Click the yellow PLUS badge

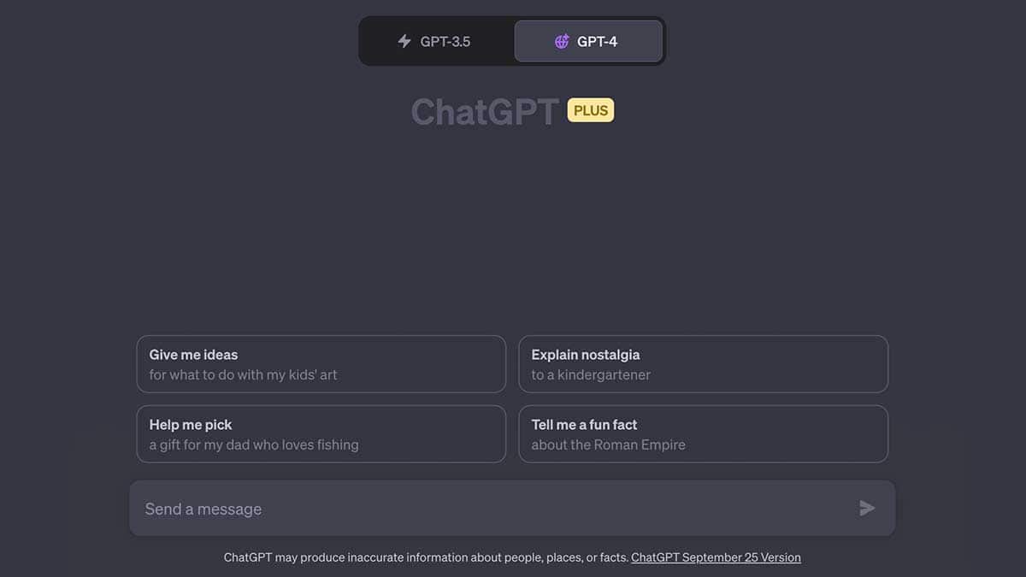coord(591,110)
